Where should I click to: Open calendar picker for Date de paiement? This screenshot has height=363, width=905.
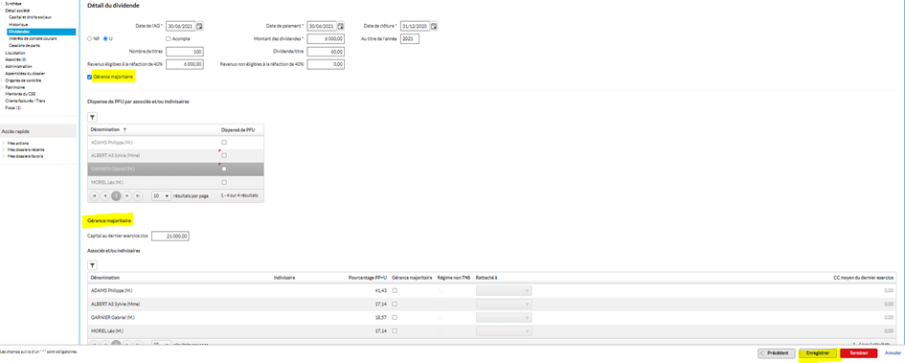(341, 26)
